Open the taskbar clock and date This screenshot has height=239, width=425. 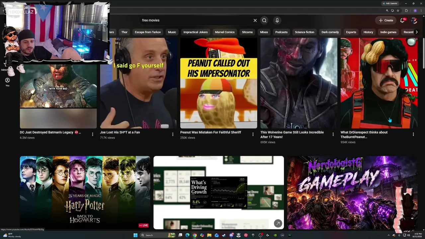click(418, 235)
